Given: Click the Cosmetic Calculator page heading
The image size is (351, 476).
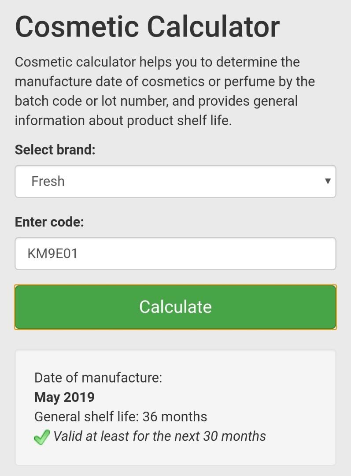Looking at the screenshot, I should click(147, 26).
